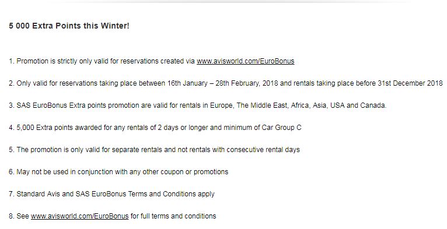Click term 5 about separate rentals
Screen dimensions: 447x229
tap(154, 150)
